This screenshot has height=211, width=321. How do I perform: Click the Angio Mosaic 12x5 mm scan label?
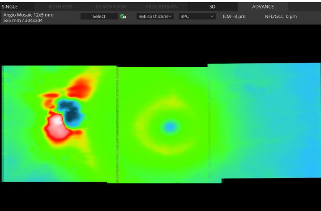[28, 15]
